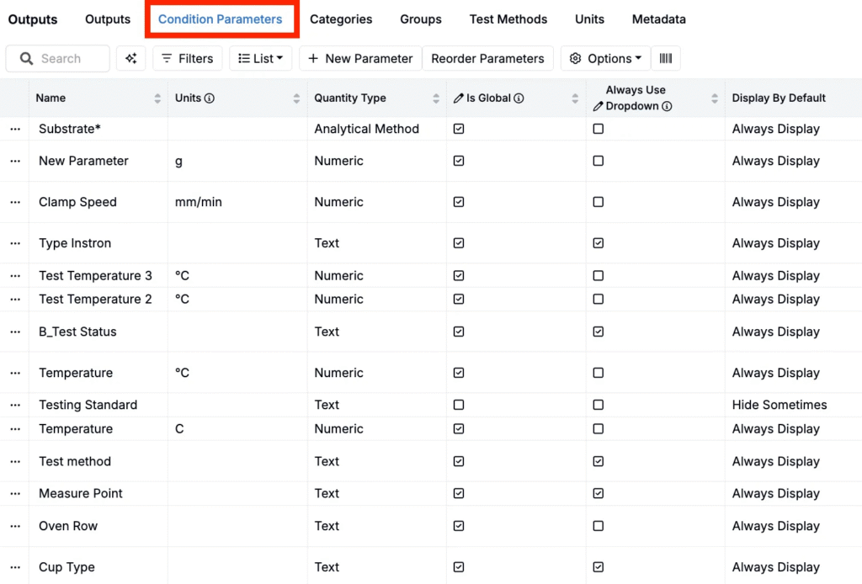The width and height of the screenshot is (862, 584).
Task: Click the AI sparkle icon beside Search
Action: 130,58
